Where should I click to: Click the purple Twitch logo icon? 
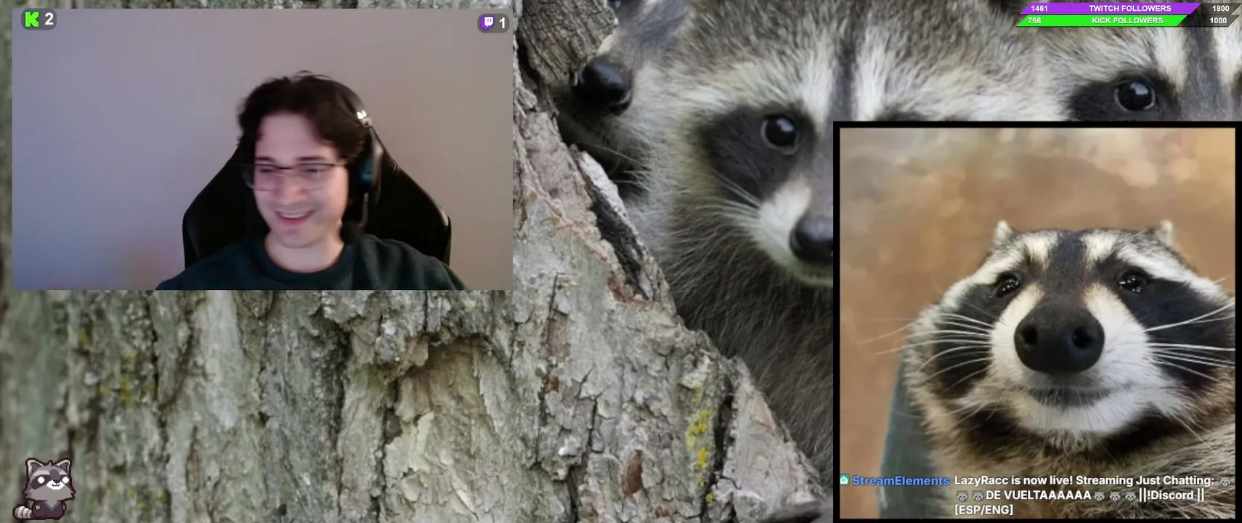488,23
